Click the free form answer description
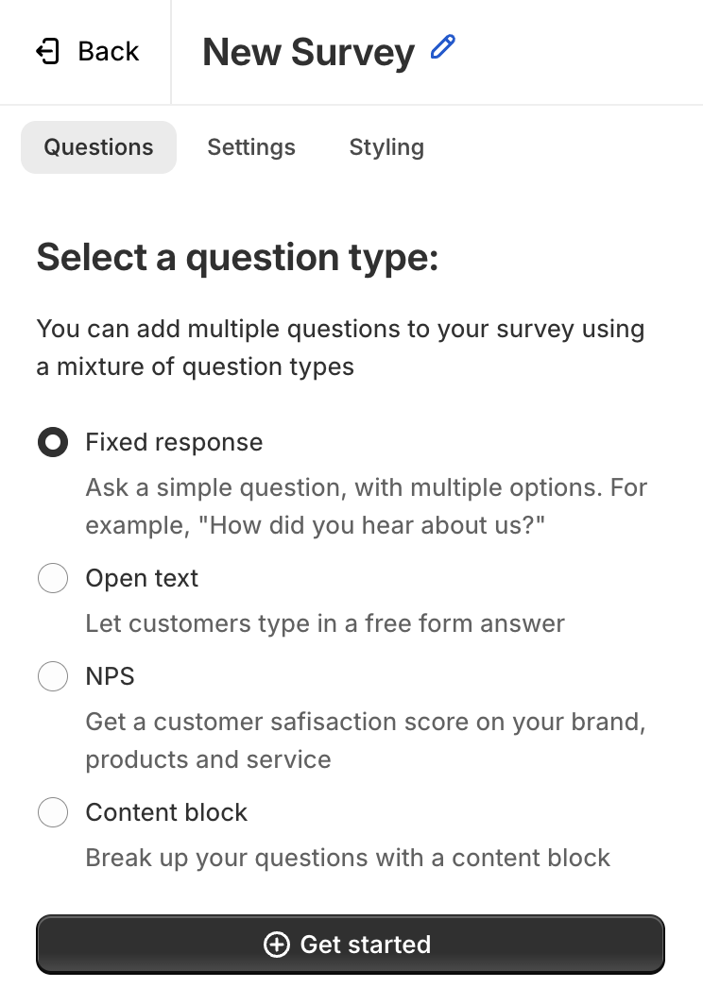703x1005 pixels. coord(325,623)
